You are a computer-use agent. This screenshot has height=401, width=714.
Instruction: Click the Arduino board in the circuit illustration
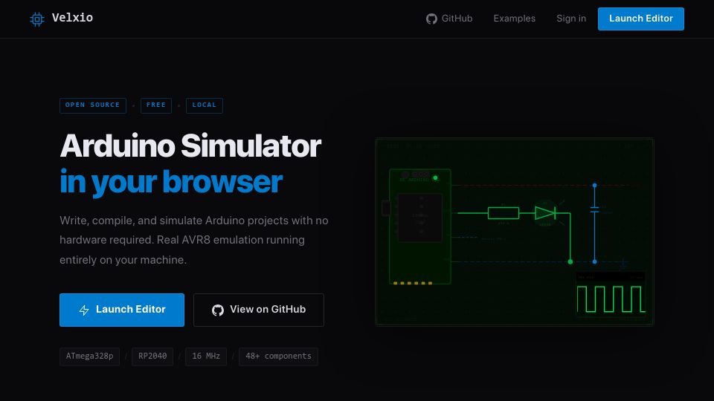point(419,226)
